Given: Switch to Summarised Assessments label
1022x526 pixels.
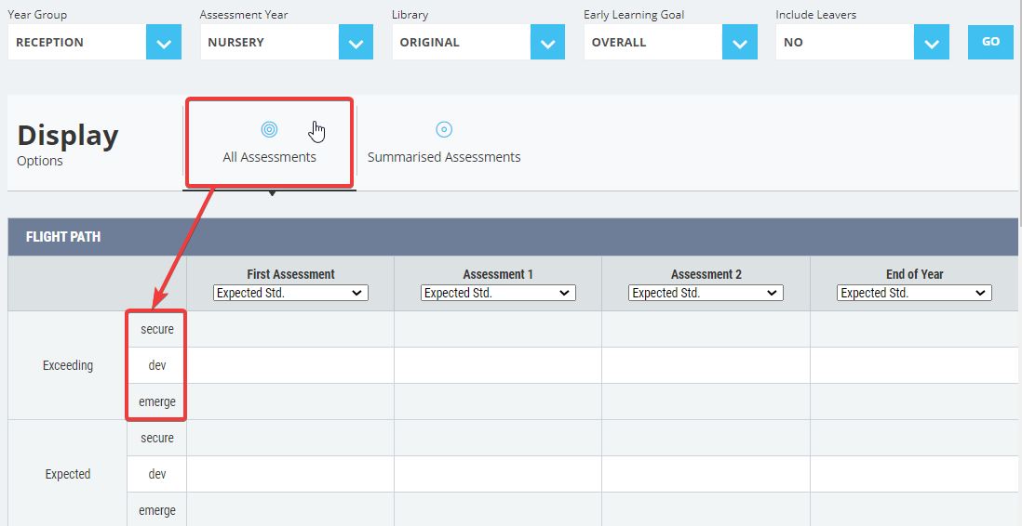Looking at the screenshot, I should tap(444, 157).
